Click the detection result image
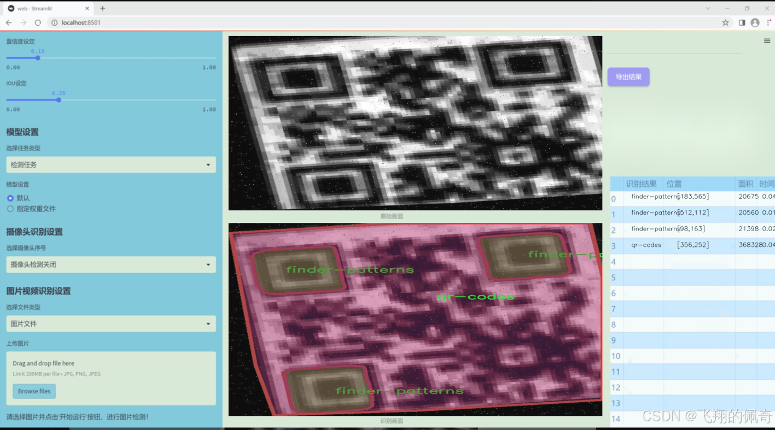Screen dimensions: 775x430 [x=415, y=319]
